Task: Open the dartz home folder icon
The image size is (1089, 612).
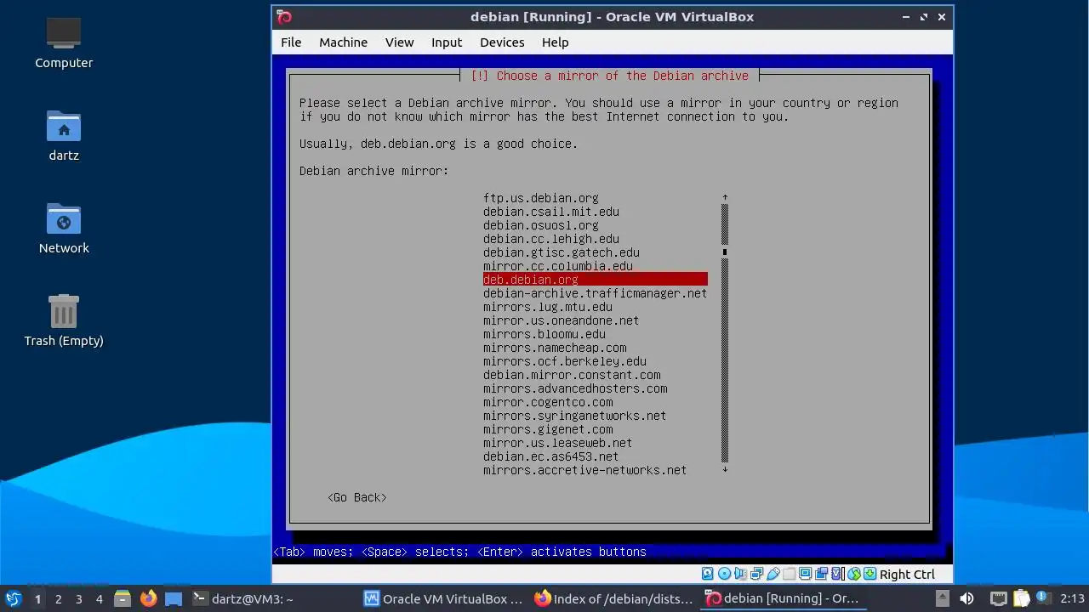Action: 64,136
